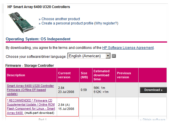This screenshot has width=172, height=122.
Task: Click the 2.84 (A) 15 Jul 2008 cell
Action: click(x=68, y=107)
